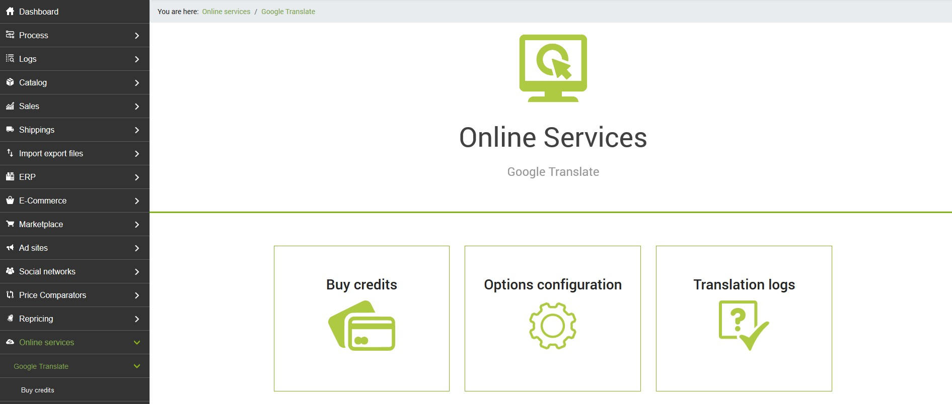
Task: Select the Repricing menu item
Action: point(75,319)
